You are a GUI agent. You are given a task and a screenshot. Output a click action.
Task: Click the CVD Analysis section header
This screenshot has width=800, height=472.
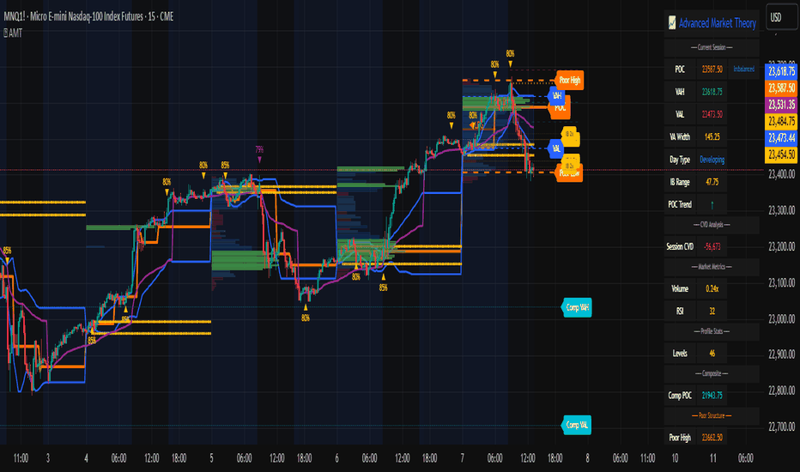pyautogui.click(x=712, y=225)
